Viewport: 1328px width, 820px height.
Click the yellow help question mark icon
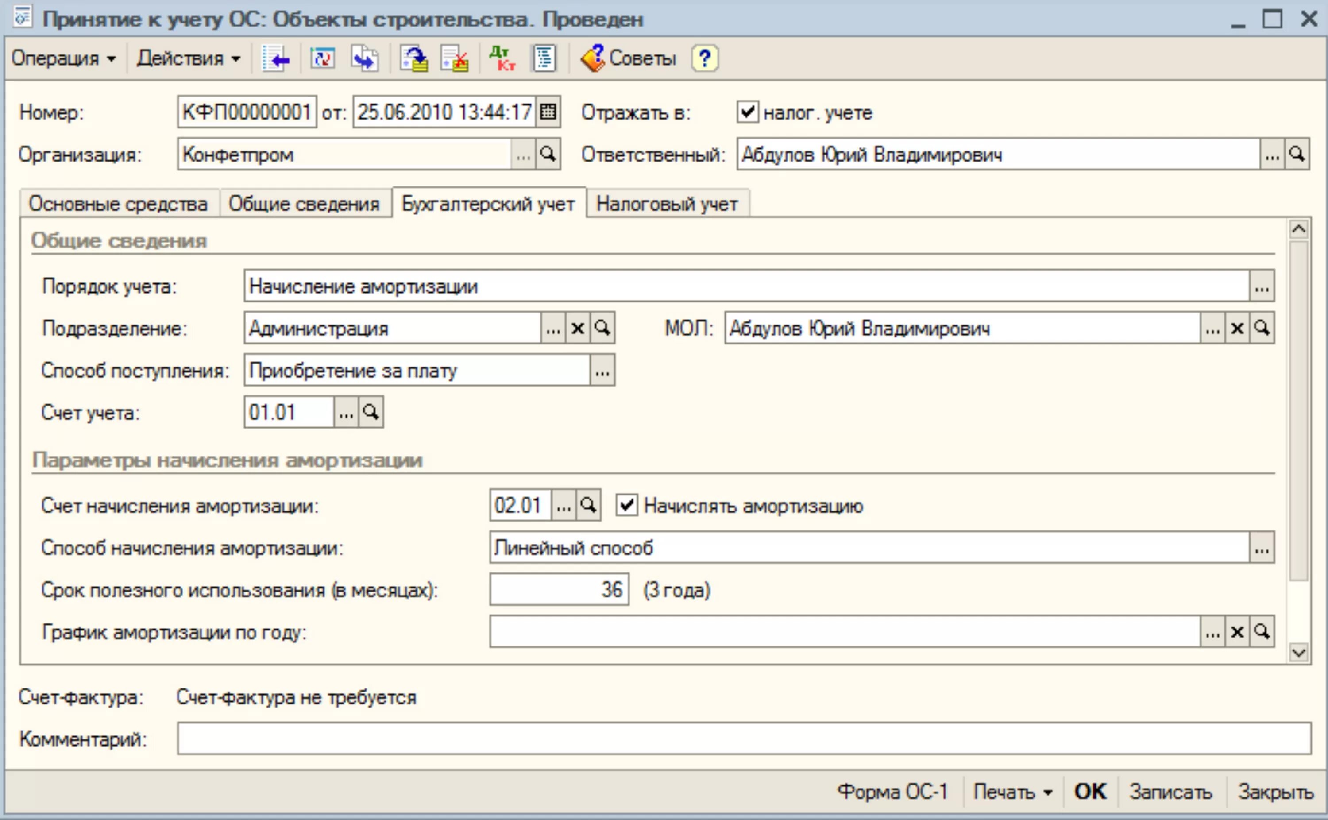(x=705, y=58)
